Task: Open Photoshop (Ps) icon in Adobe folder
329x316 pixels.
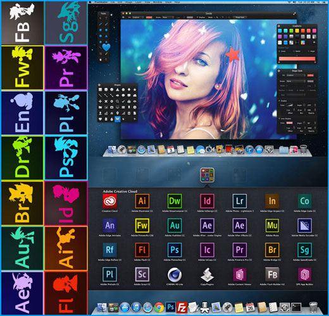Action: point(175,250)
